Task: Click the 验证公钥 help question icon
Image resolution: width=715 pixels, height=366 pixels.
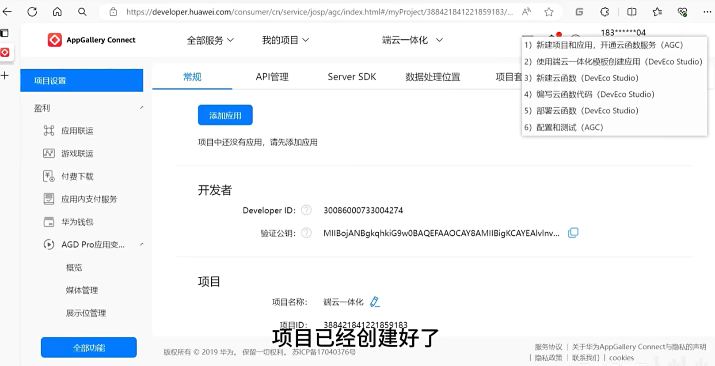Action: click(x=306, y=233)
